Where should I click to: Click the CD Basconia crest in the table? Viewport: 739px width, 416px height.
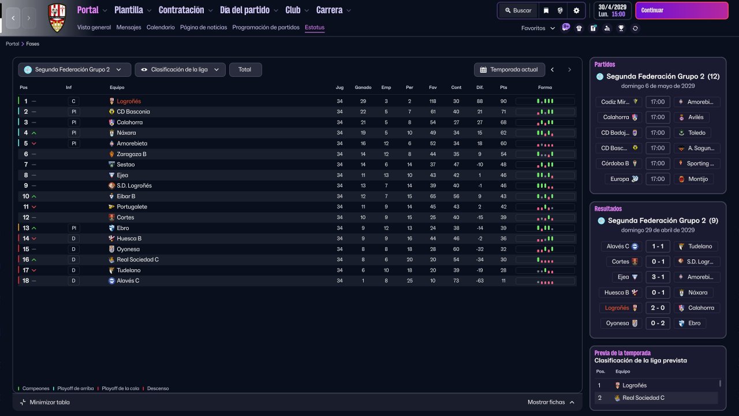112,112
